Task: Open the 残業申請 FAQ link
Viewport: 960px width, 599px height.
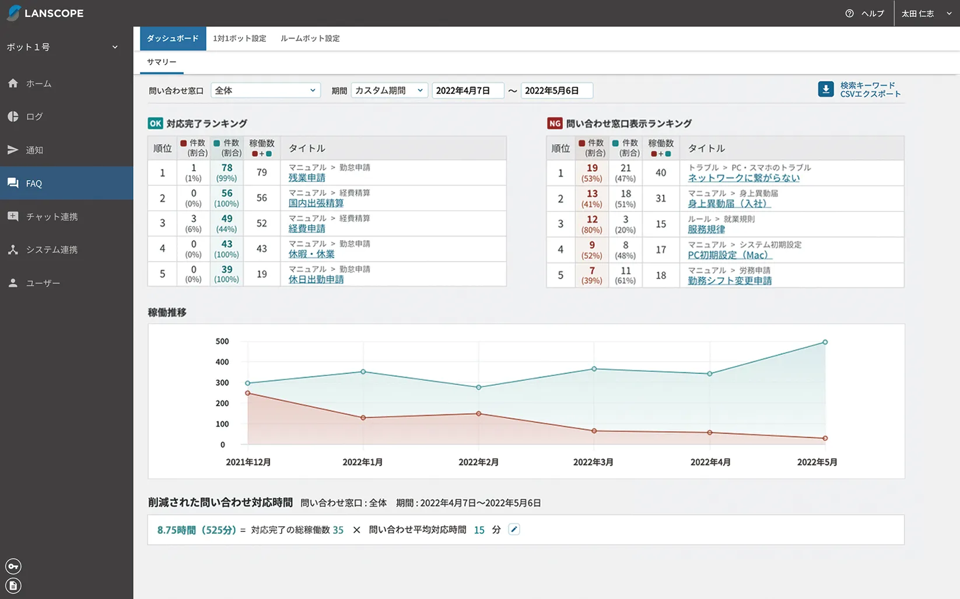Action: tap(307, 178)
